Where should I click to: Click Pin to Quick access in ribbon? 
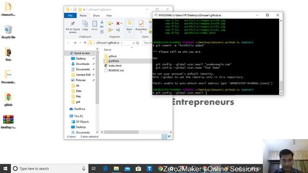pos(73,27)
